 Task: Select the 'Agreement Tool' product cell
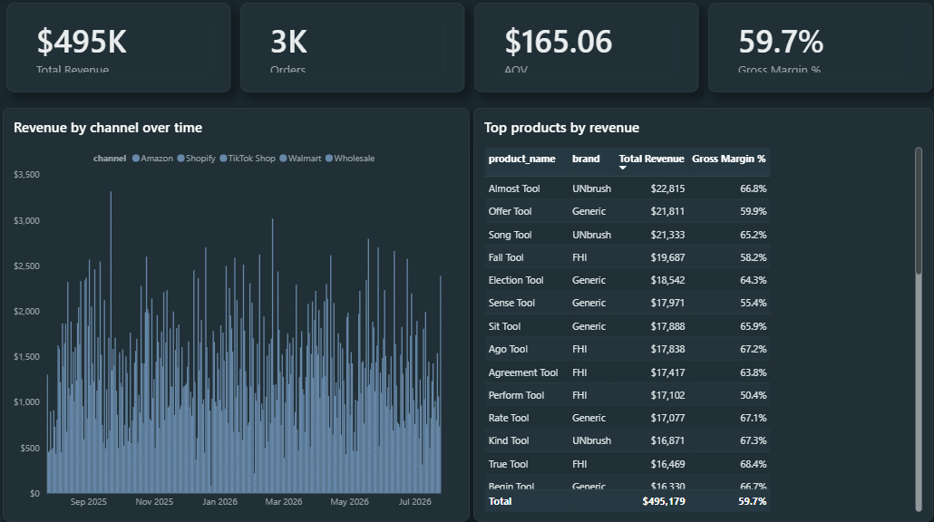(x=523, y=372)
